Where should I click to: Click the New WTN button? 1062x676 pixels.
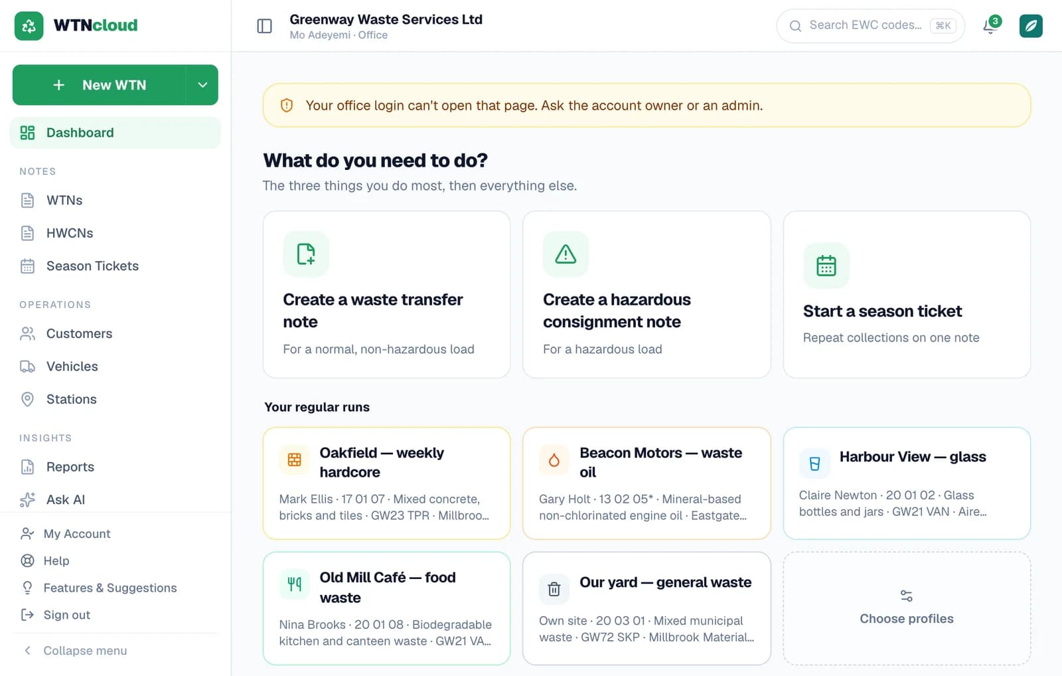(x=100, y=85)
